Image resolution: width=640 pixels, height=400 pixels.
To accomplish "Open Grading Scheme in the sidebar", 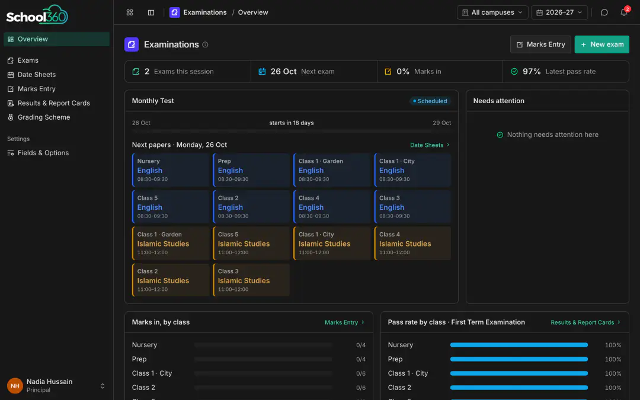I will tap(57, 117).
